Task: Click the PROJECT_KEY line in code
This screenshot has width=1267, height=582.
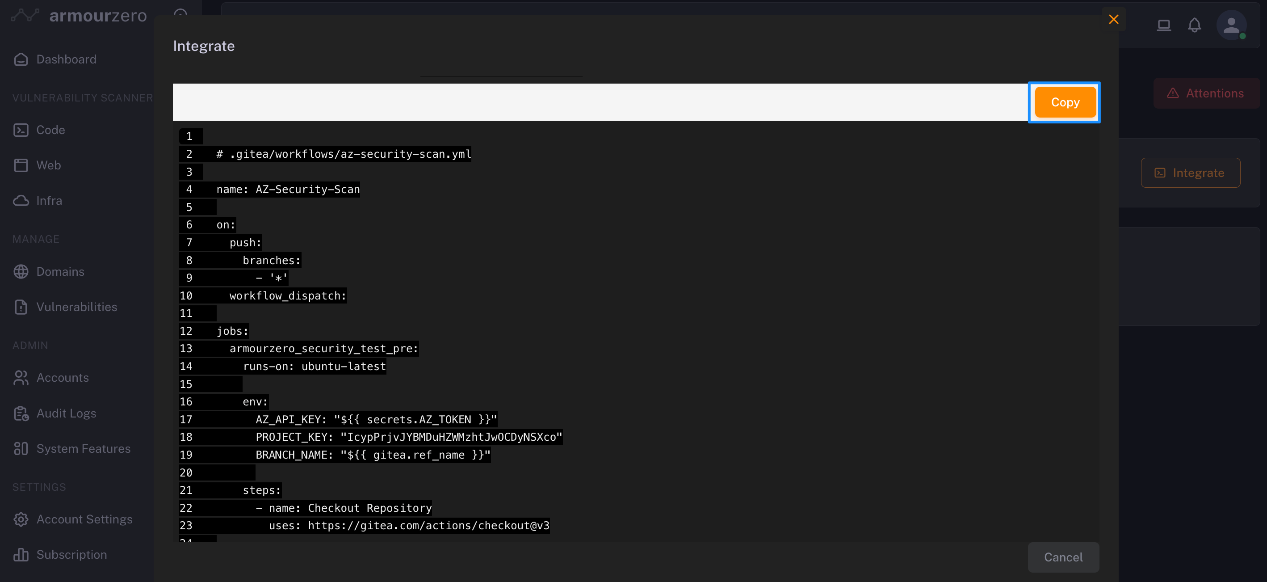Action: (408, 437)
